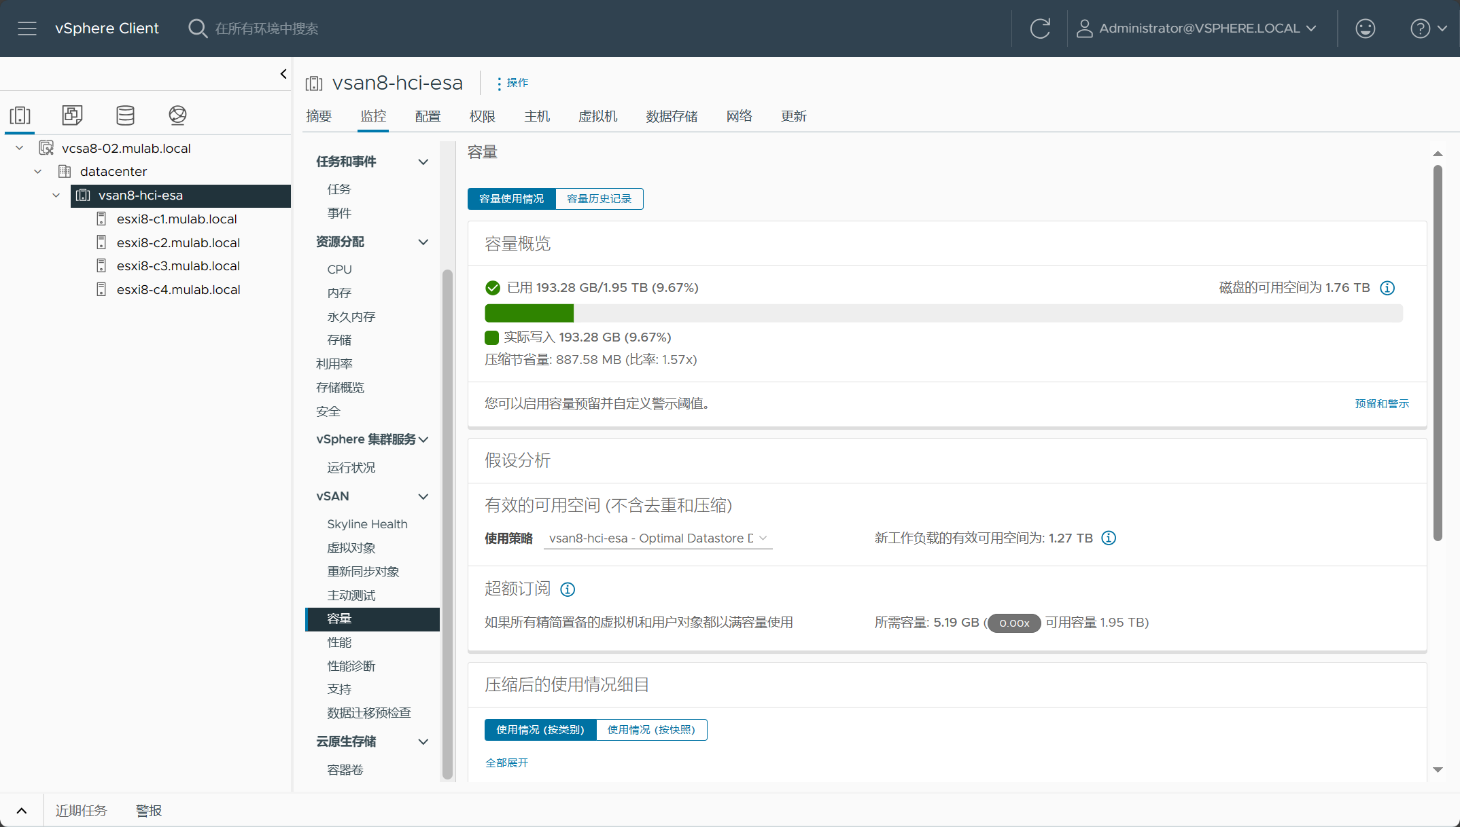Collapse the 云原生存储 section
The width and height of the screenshot is (1460, 827).
[x=423, y=741]
